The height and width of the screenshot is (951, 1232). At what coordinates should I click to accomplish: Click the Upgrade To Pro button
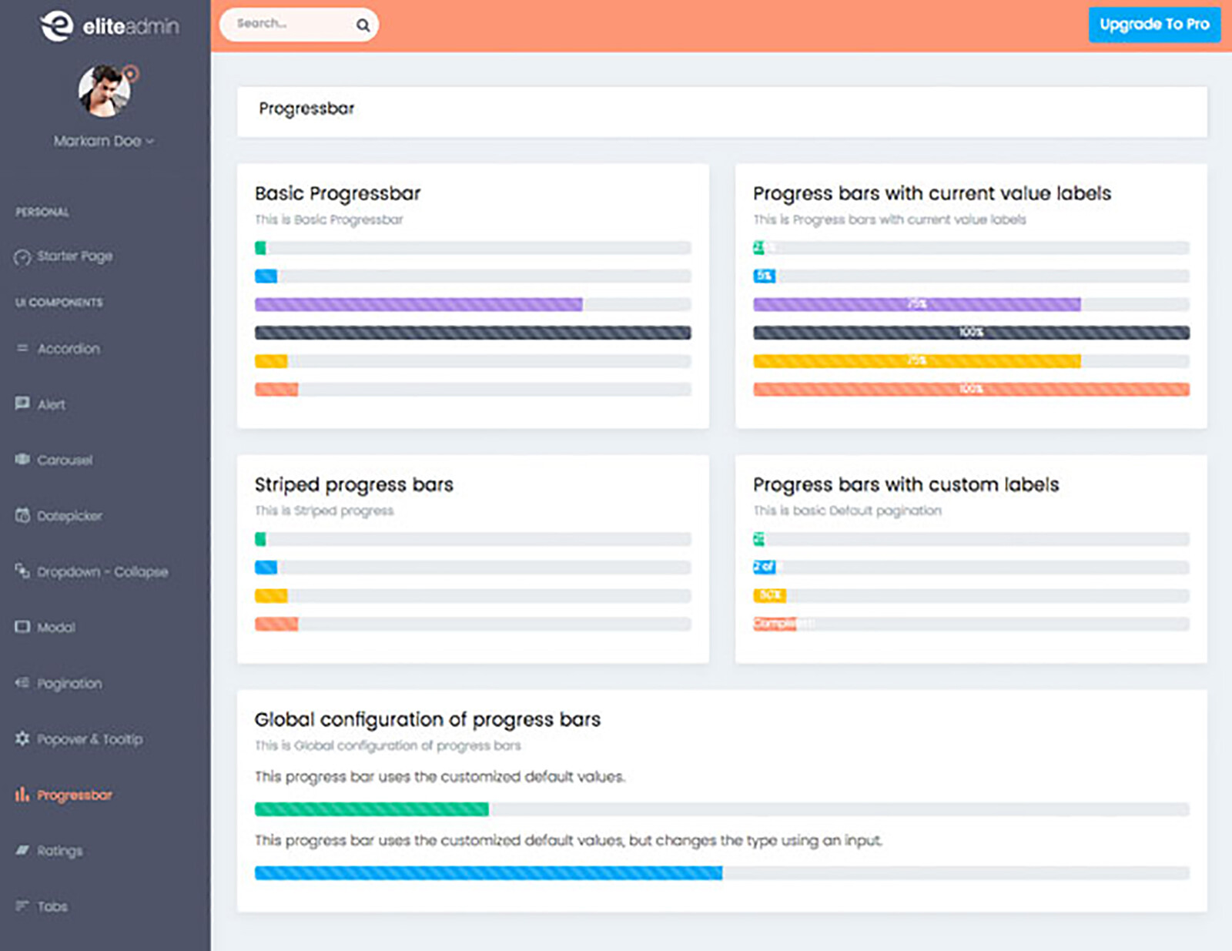click(x=1153, y=24)
